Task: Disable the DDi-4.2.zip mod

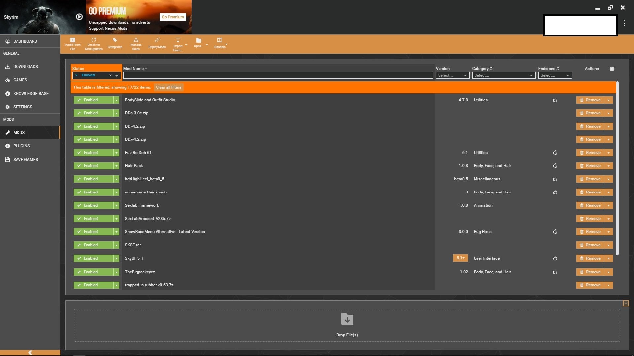Action: click(93, 126)
